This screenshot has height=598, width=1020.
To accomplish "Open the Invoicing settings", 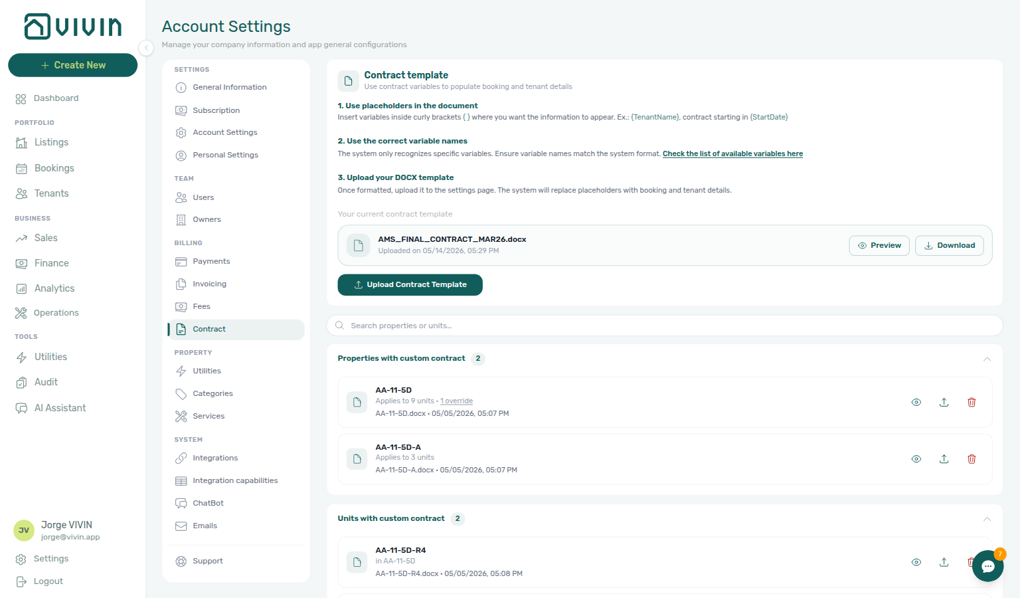I will pos(201,284).
